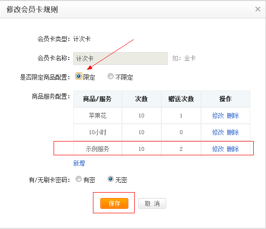Click the 会员卡名称 input field
The width and height of the screenshot is (266, 229).
(x=120, y=58)
